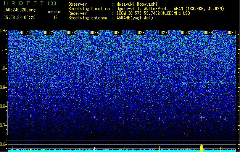Click the Receiving antenna label
Screen dimensions: 240x152
point(88,18)
